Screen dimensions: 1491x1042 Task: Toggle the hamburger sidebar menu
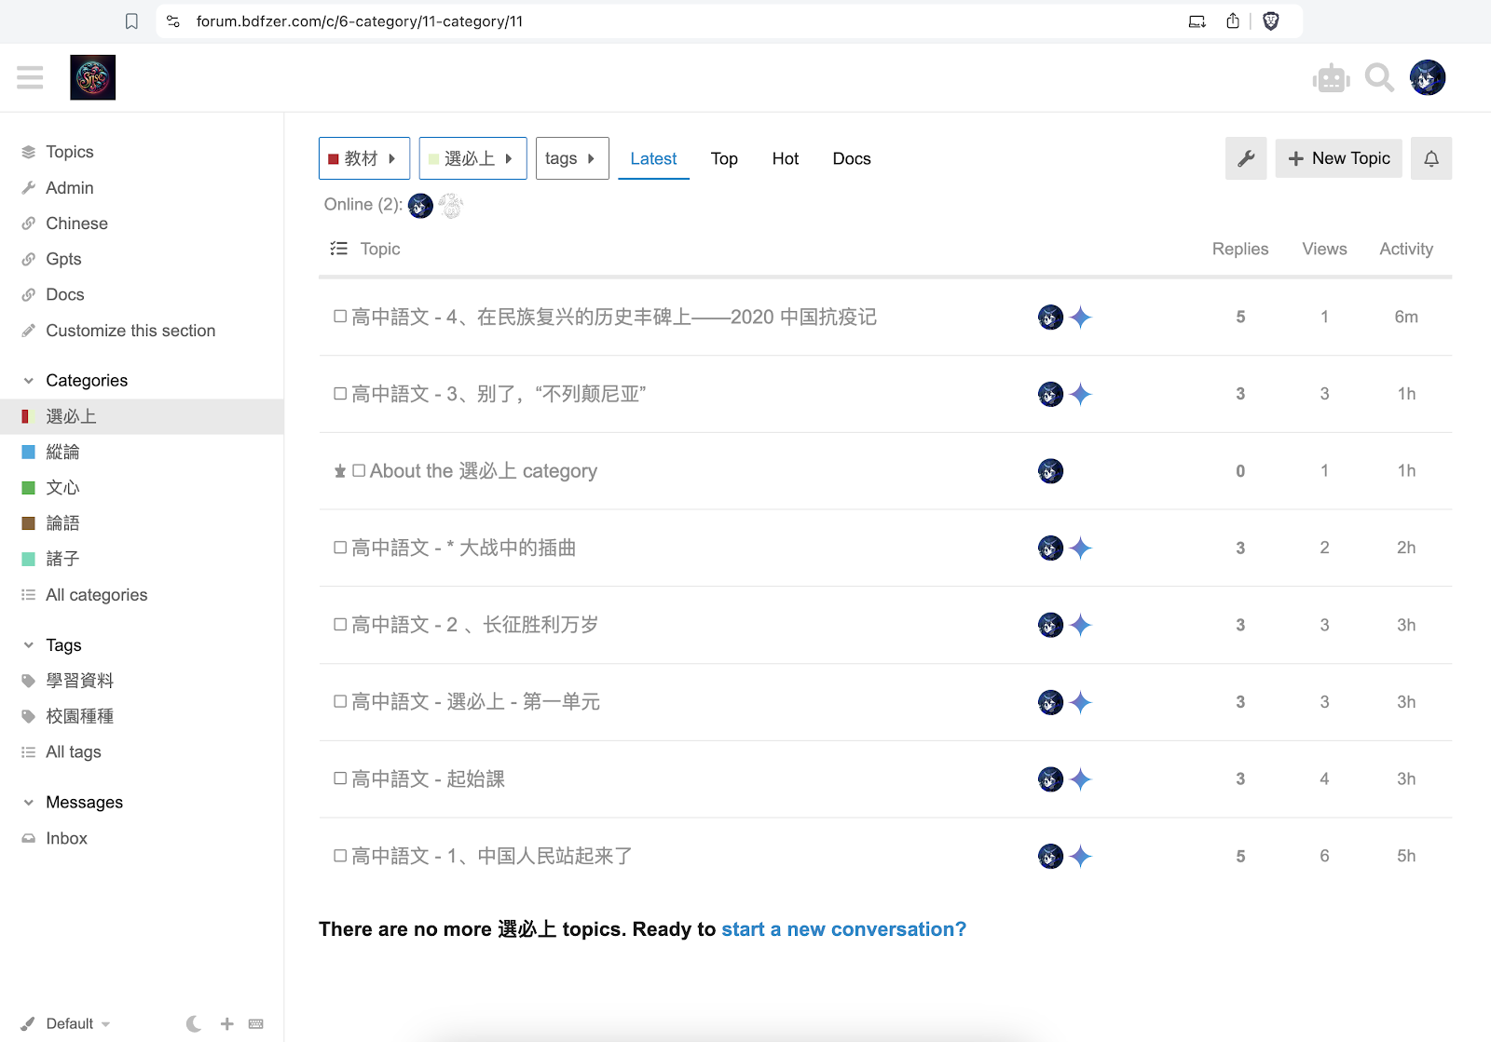click(x=30, y=77)
